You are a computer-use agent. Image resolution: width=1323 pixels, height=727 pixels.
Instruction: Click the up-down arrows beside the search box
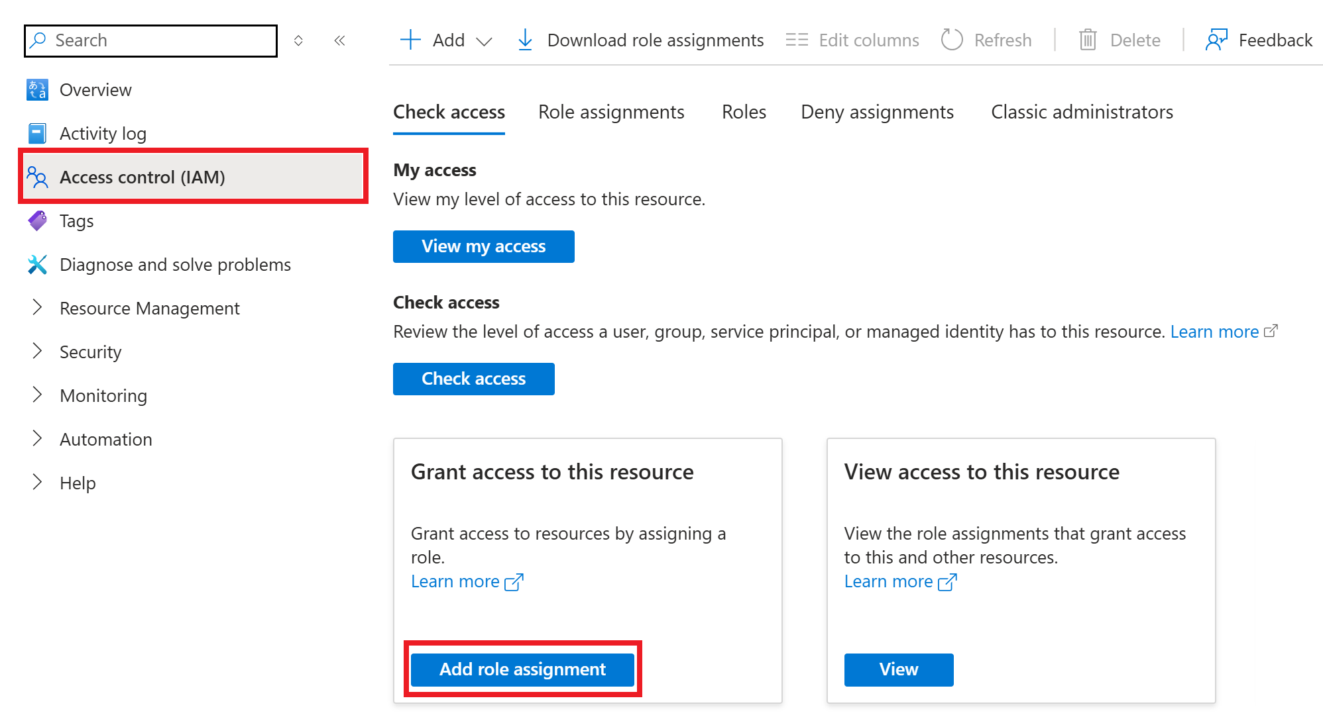pos(298,40)
